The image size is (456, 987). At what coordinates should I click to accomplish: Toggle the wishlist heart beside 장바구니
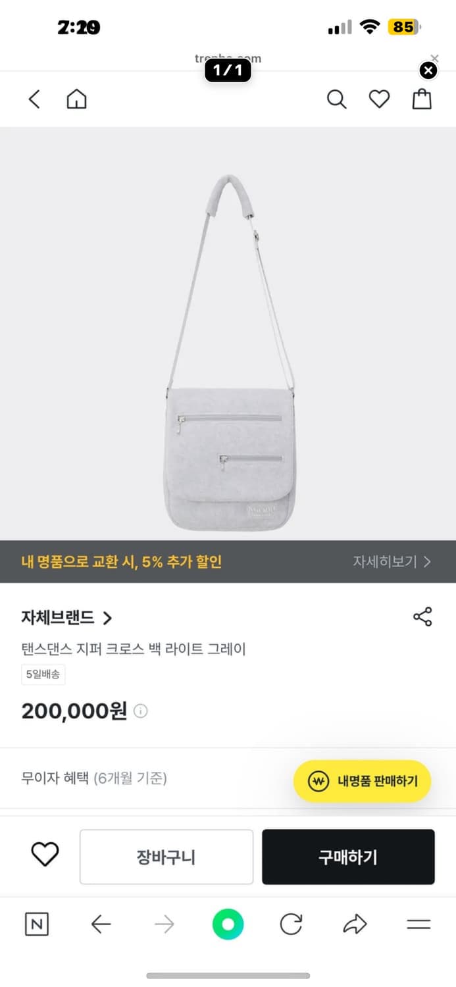[43, 856]
